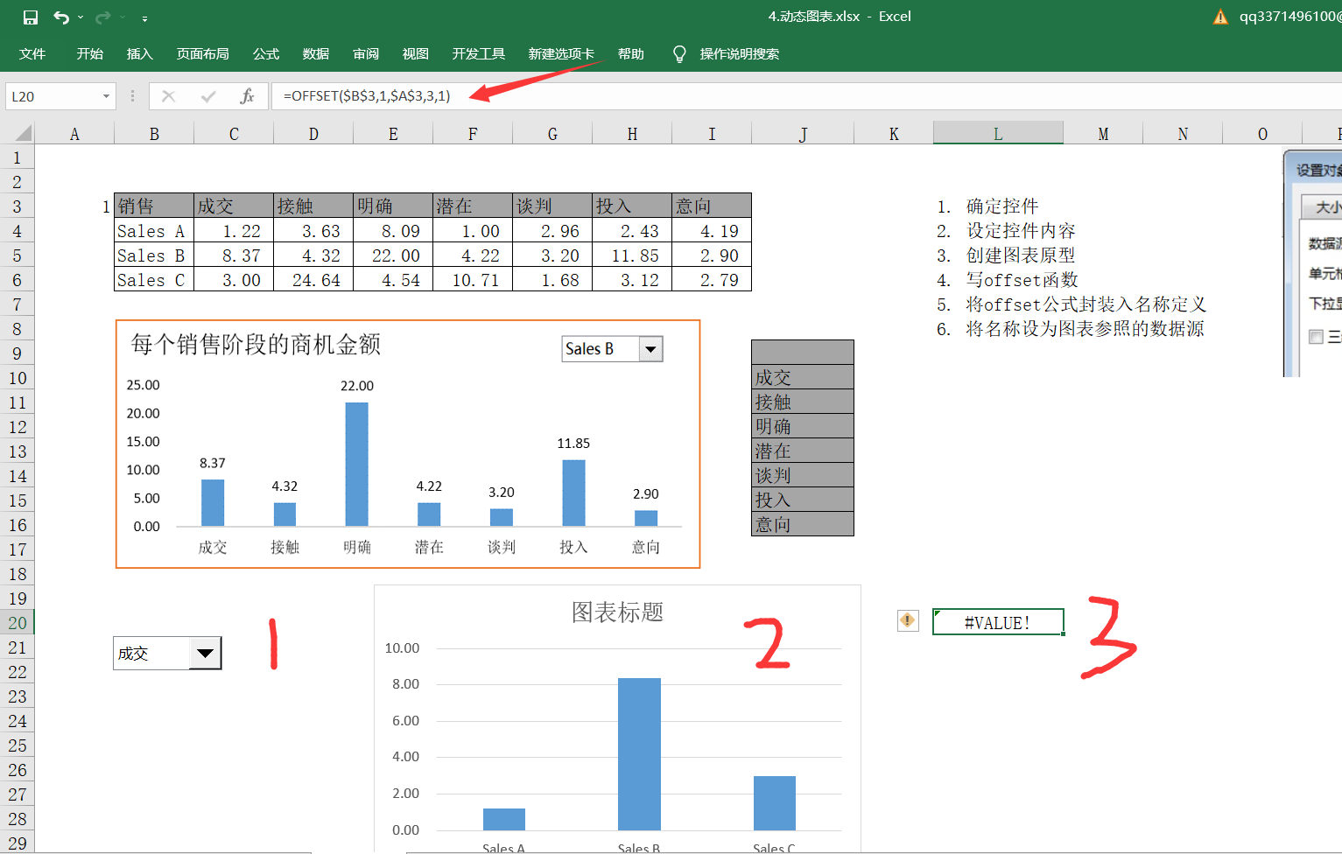Open the 公式 ribbon tab
1342x854 pixels.
pos(266,54)
